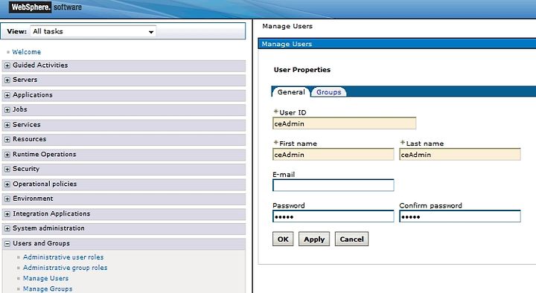Expand the Applications section
Image resolution: width=536 pixels, height=293 pixels.
7,95
